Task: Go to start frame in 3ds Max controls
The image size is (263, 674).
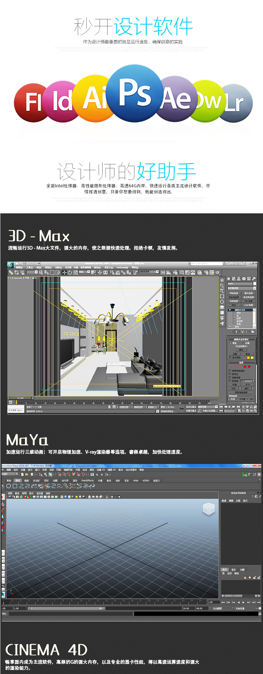Action: (x=221, y=407)
